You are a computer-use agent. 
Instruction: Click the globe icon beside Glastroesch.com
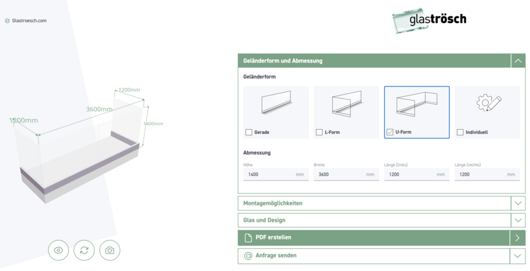tap(7, 21)
